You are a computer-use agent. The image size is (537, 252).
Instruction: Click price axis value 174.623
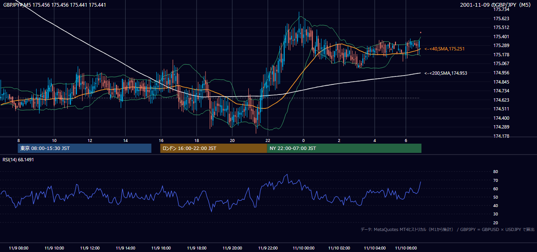501,100
